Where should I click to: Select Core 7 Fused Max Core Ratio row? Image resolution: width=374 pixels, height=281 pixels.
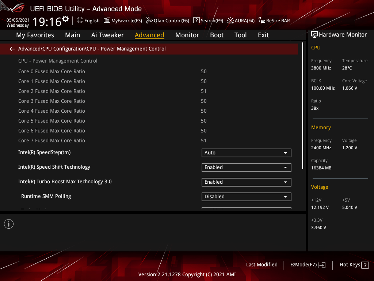coord(149,140)
